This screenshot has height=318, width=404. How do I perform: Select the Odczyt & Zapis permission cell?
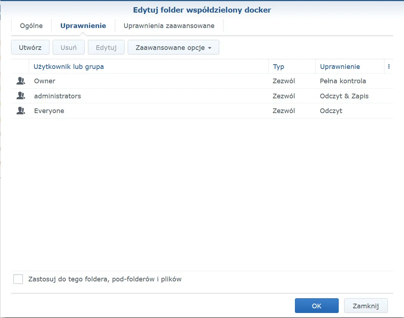pos(344,96)
